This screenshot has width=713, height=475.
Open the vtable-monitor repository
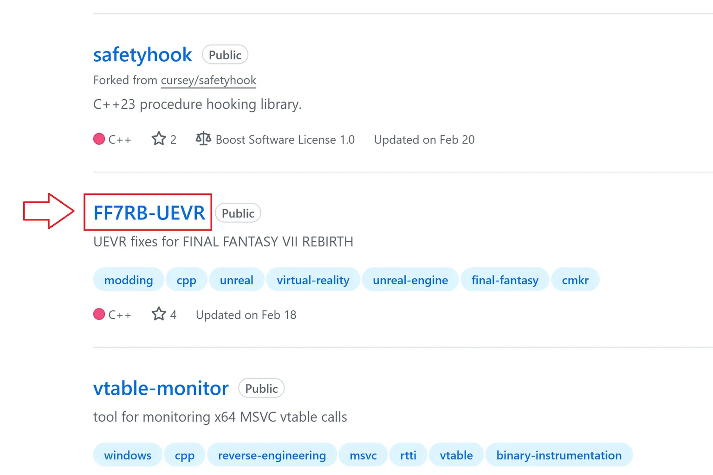161,388
